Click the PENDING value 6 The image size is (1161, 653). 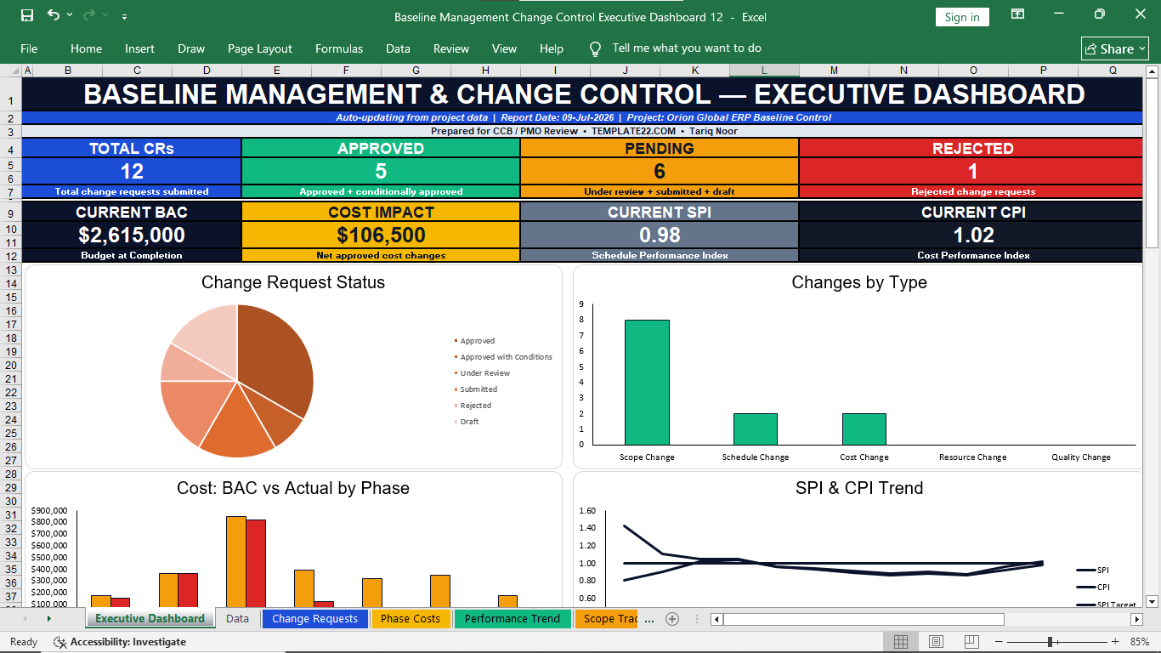pos(660,172)
